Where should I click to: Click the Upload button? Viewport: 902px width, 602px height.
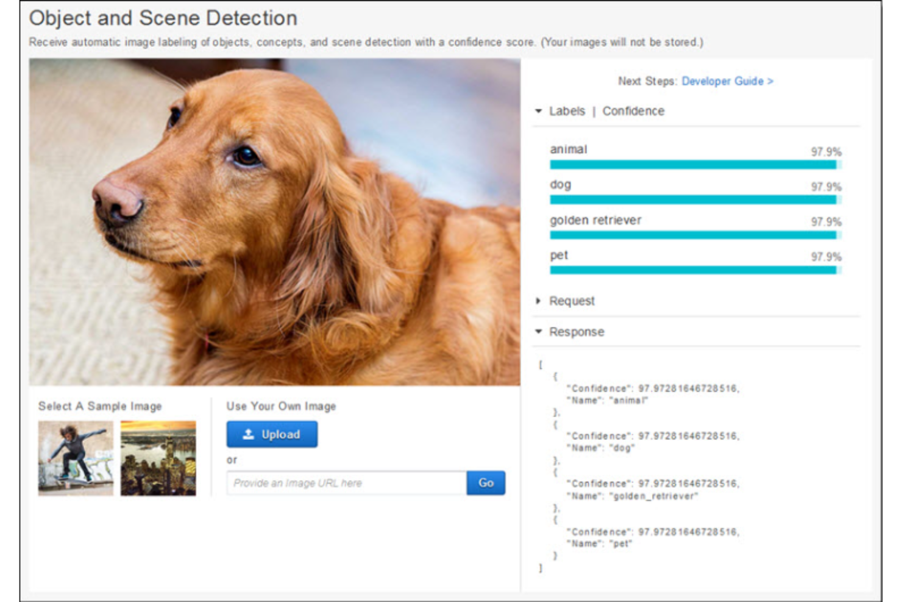coord(272,434)
